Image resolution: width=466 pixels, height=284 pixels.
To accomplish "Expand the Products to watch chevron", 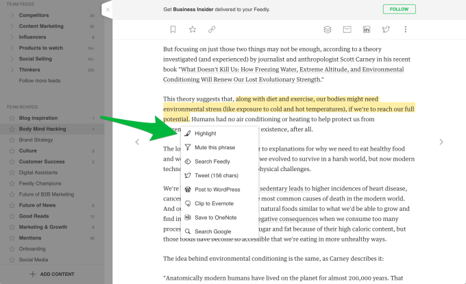I will pos(12,48).
